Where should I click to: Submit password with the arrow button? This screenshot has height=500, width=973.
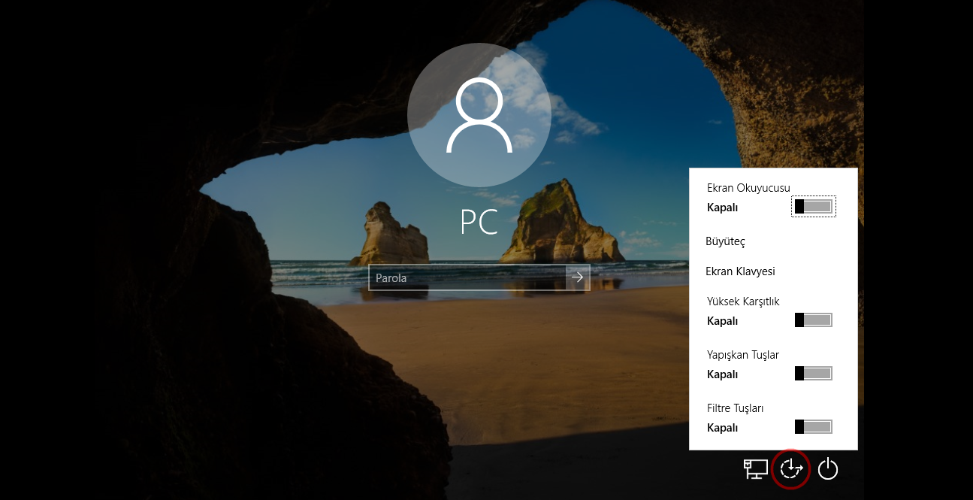578,277
